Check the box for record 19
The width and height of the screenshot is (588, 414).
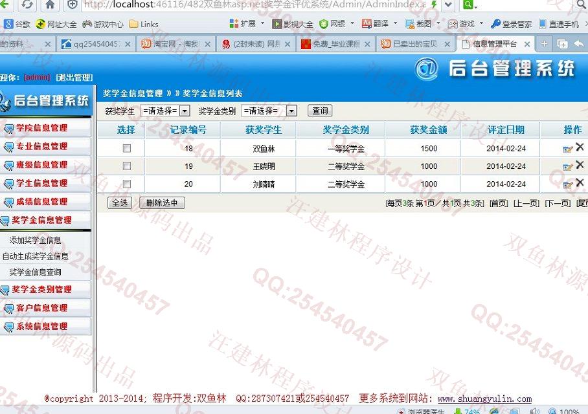click(127, 166)
